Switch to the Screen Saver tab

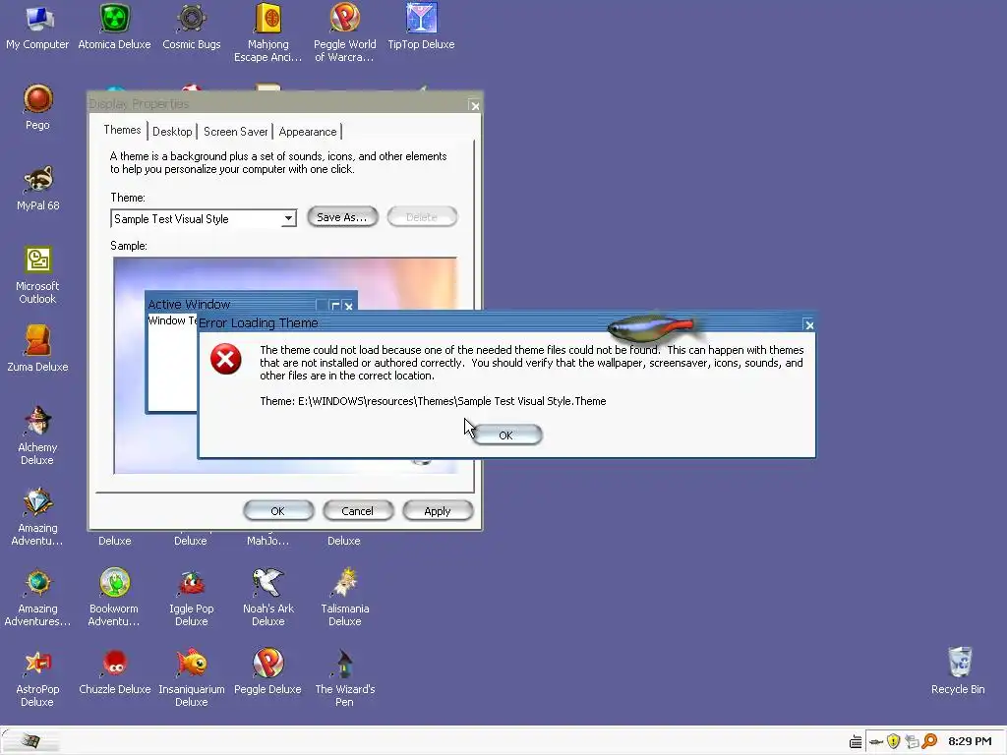tap(235, 132)
